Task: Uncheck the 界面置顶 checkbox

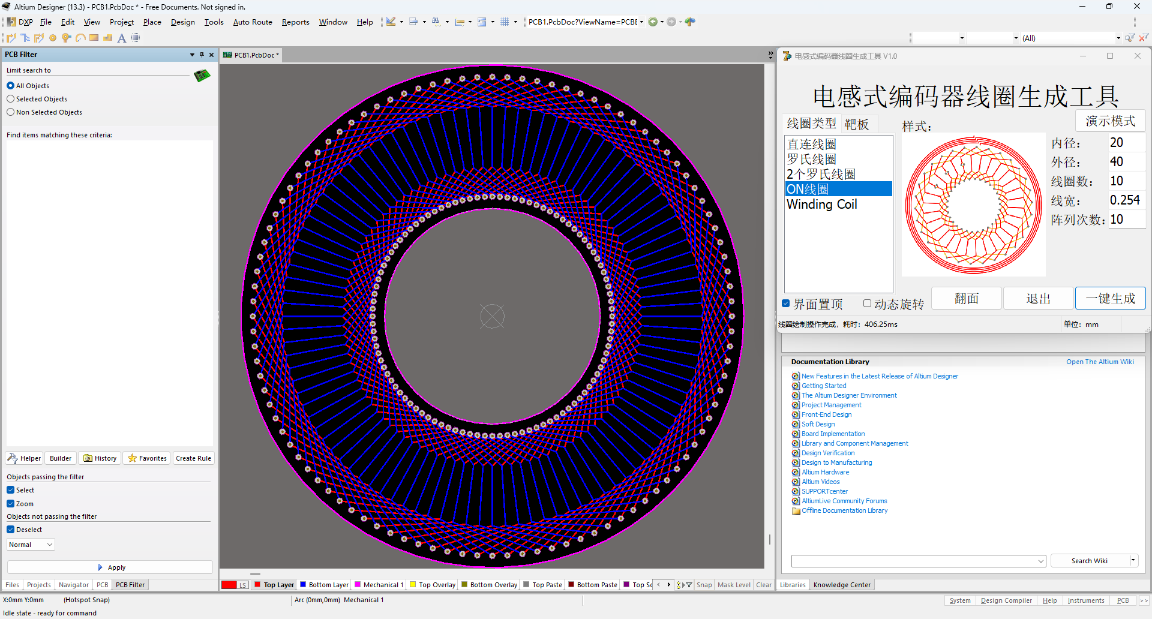Action: tap(786, 304)
